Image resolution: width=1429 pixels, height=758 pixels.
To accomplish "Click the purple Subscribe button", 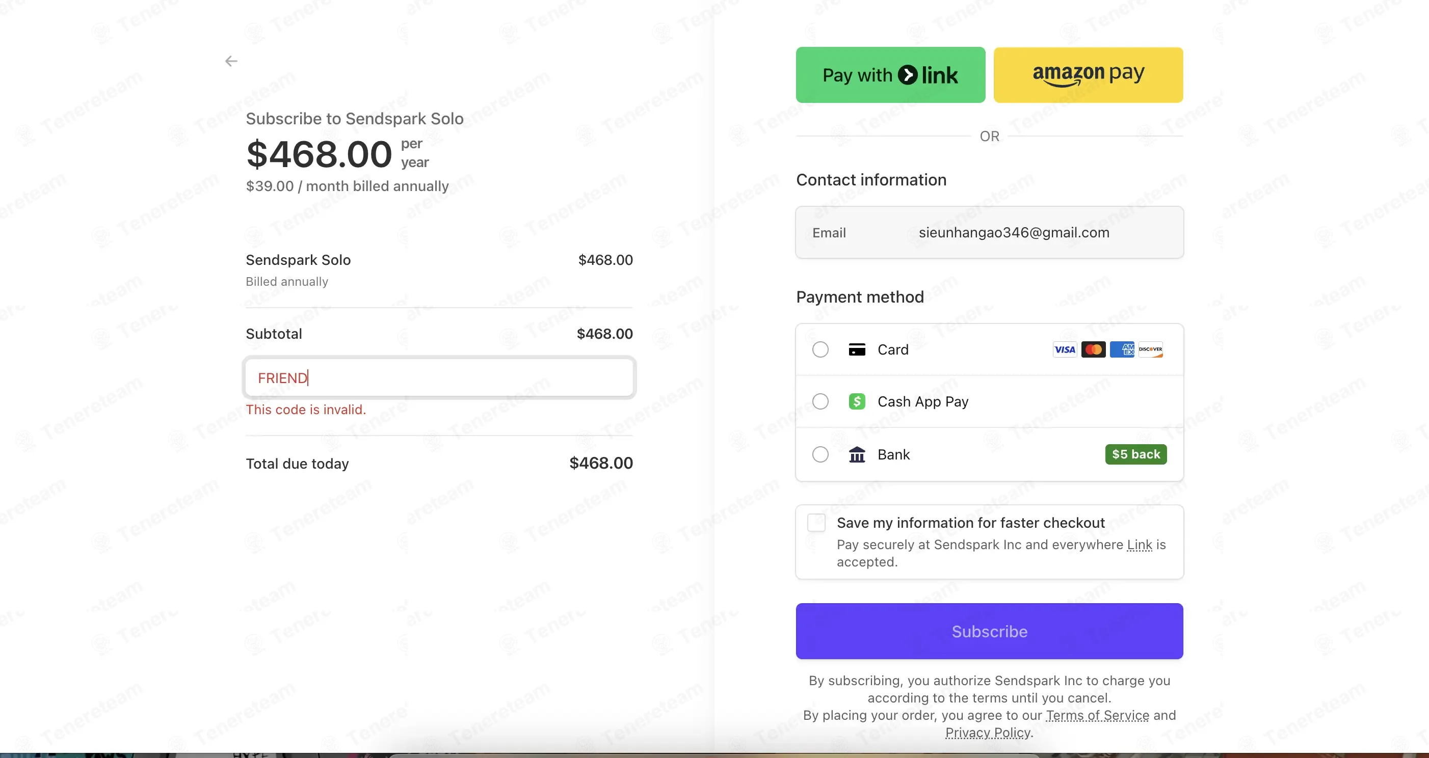I will pos(989,631).
